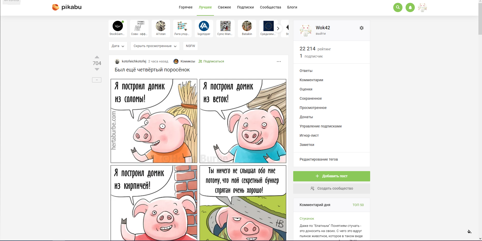Switch to Лучшее tab

[x=205, y=7]
